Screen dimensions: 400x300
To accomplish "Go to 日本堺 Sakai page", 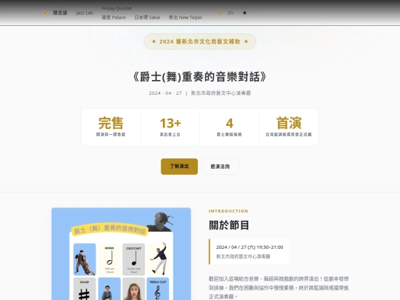I will [x=147, y=17].
